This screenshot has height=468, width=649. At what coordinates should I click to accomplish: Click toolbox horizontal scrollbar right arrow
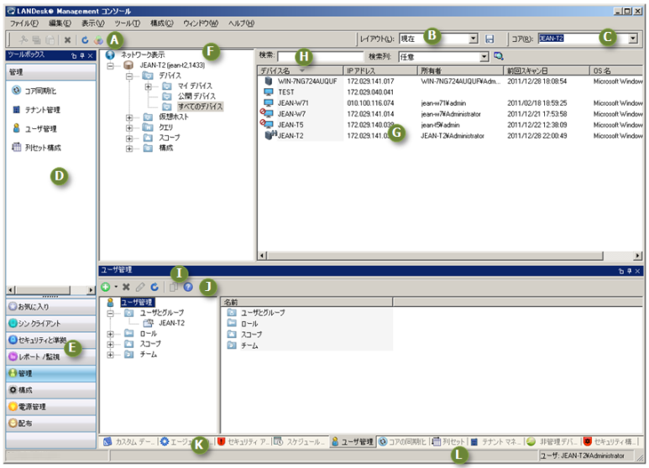(x=91, y=290)
